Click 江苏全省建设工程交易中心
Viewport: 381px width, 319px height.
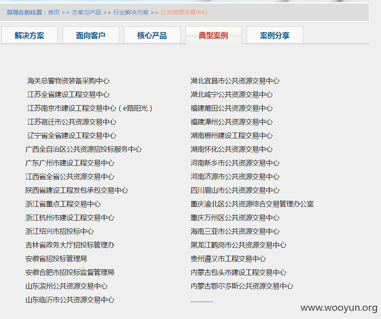[68, 94]
